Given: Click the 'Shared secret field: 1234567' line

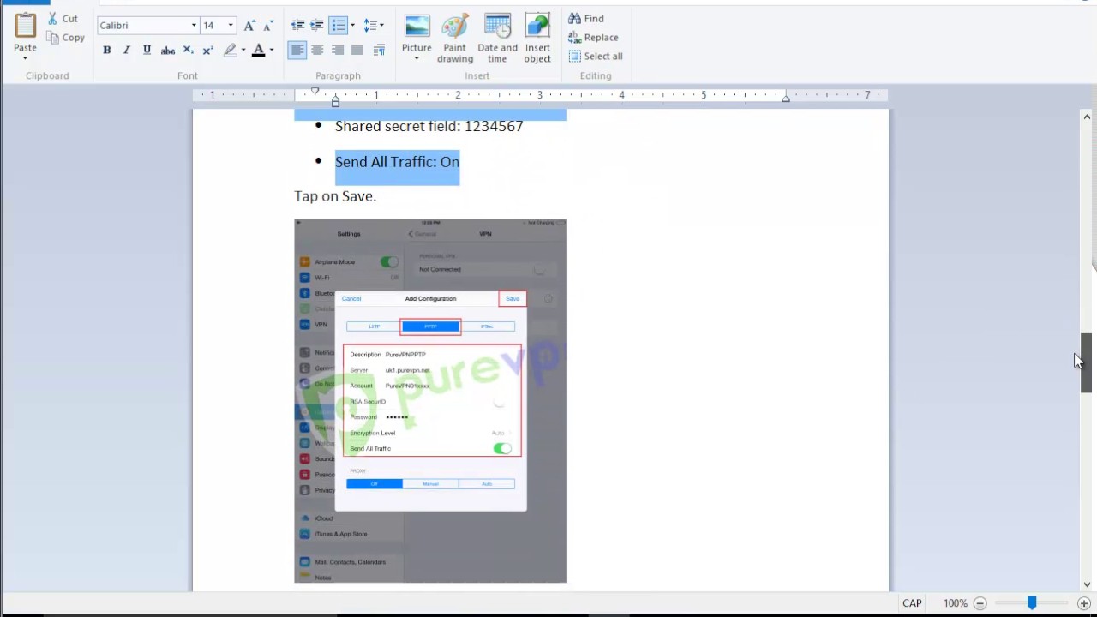Looking at the screenshot, I should pyautogui.click(x=429, y=126).
